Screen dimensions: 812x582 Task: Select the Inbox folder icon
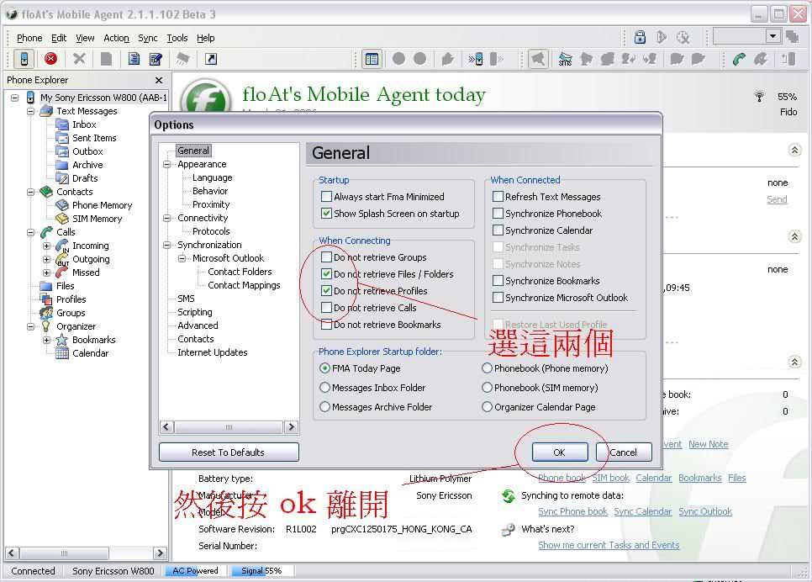[x=62, y=124]
